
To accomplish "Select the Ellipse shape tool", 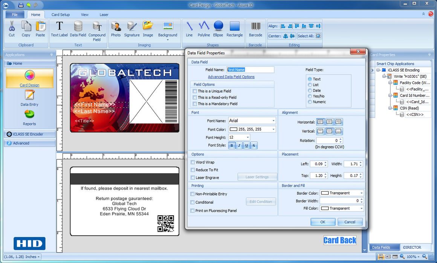I will (218, 29).
